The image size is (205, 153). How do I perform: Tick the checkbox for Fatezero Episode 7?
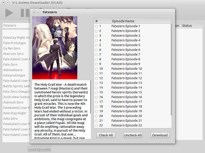click(96, 55)
